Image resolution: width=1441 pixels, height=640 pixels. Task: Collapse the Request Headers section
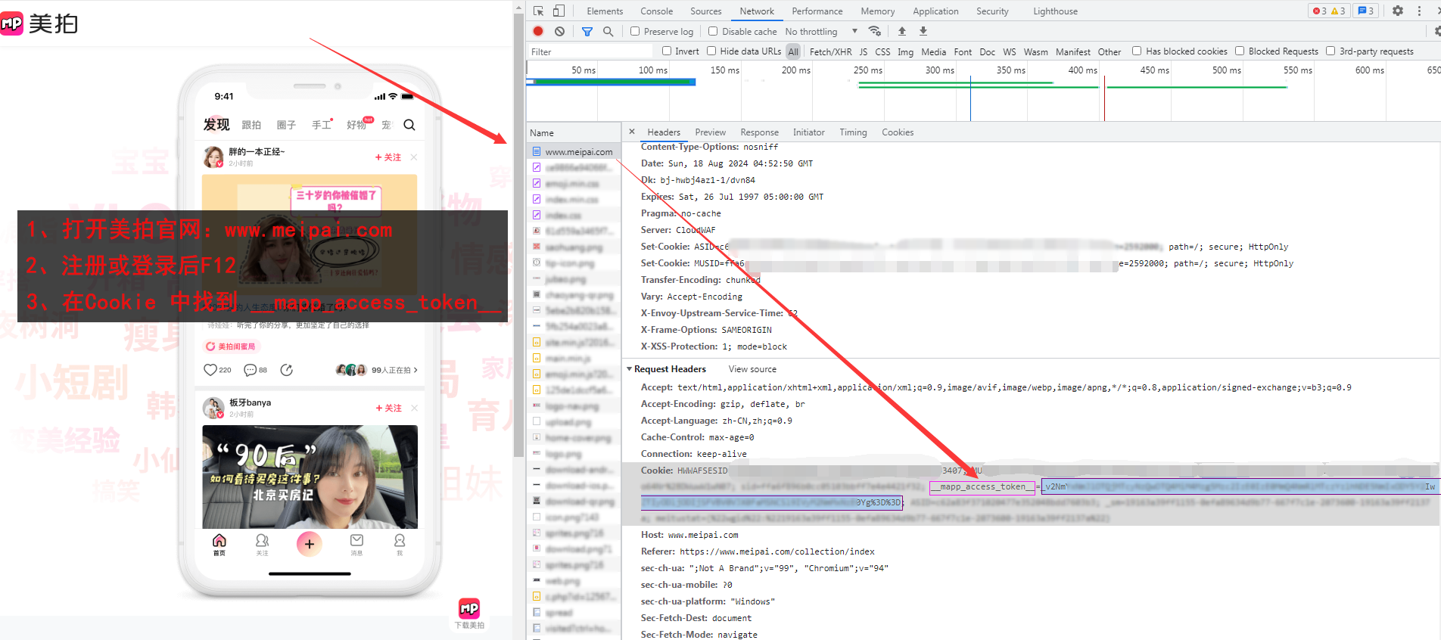coord(629,369)
